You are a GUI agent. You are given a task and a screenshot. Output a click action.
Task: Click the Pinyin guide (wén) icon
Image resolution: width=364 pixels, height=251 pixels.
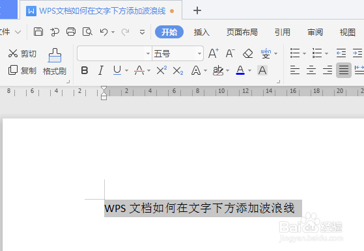266,53
